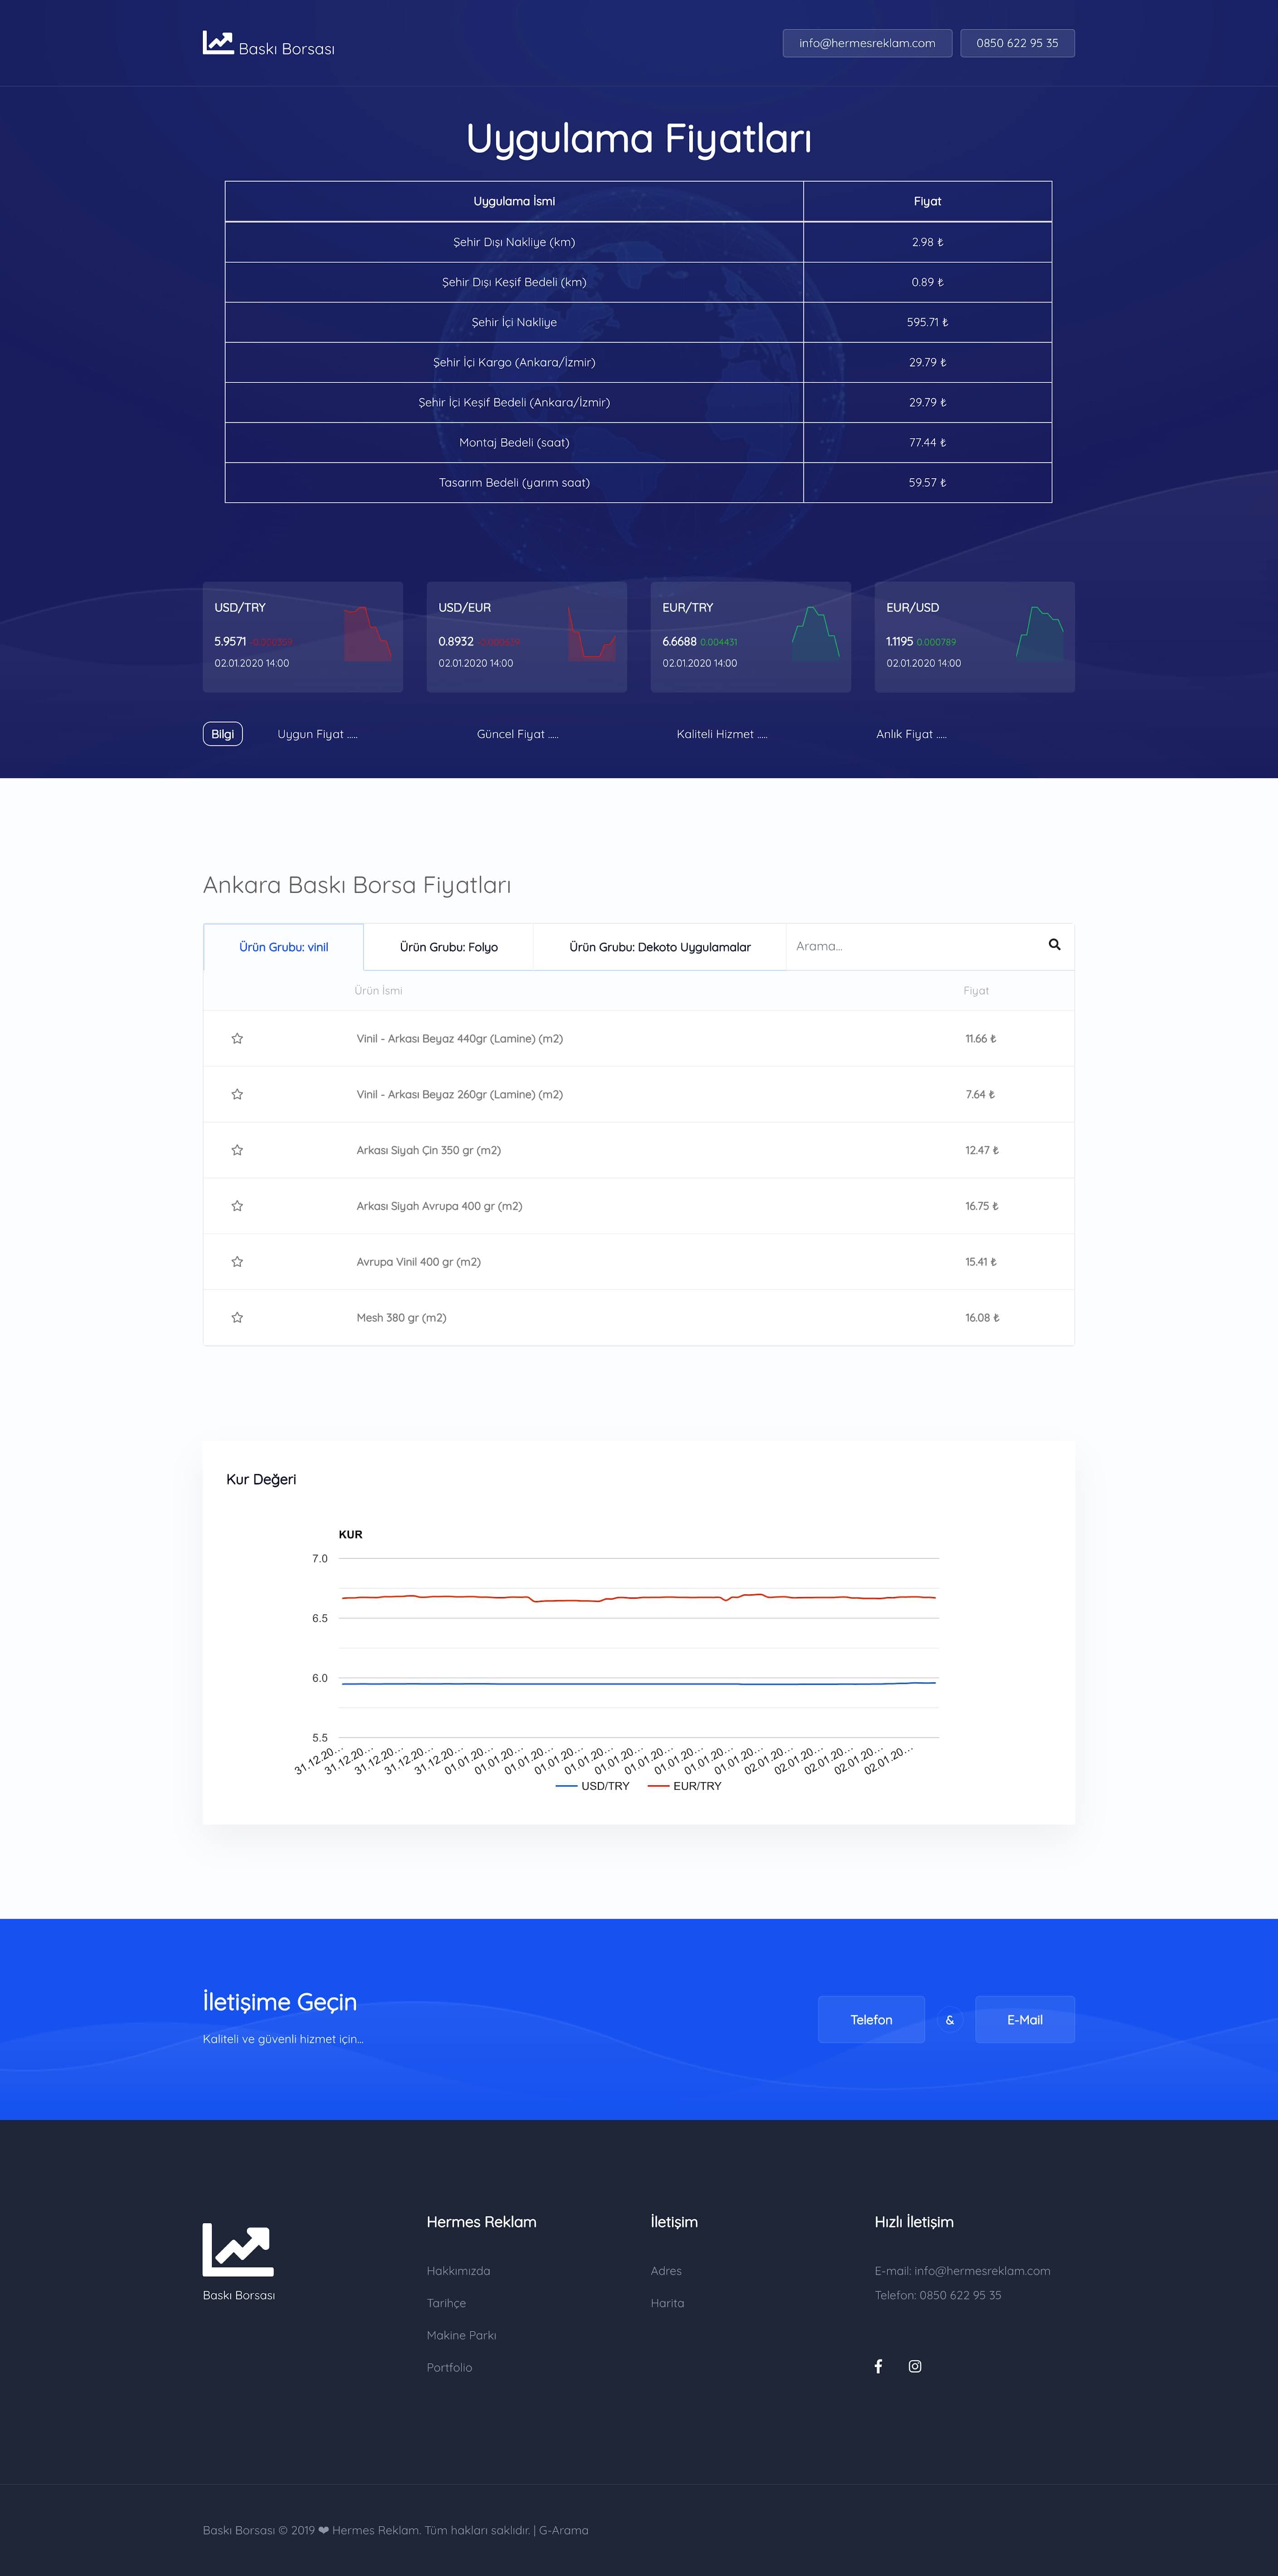The image size is (1278, 2576).
Task: Favorite the Arkası Siyah Çin 350 gr row
Action: [x=237, y=1151]
